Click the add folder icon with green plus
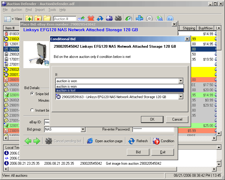225x180 pixels. [x=29, y=19]
